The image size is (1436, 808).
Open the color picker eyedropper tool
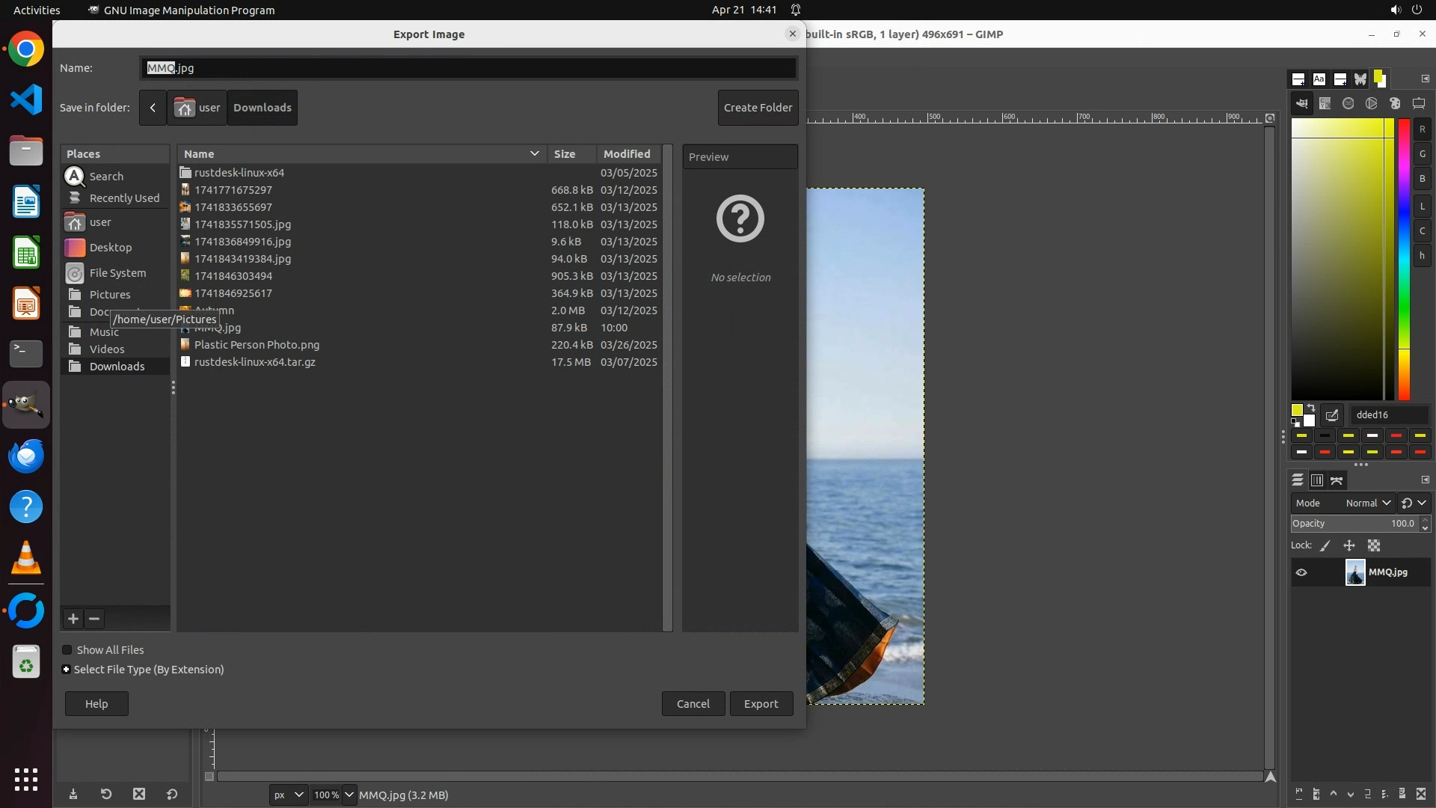pyautogui.click(x=1332, y=415)
